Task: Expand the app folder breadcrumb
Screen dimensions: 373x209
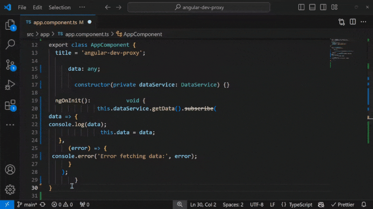Action: 45,34
